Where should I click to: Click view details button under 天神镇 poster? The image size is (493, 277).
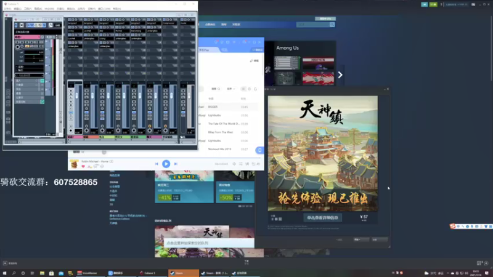pyautogui.click(x=322, y=218)
